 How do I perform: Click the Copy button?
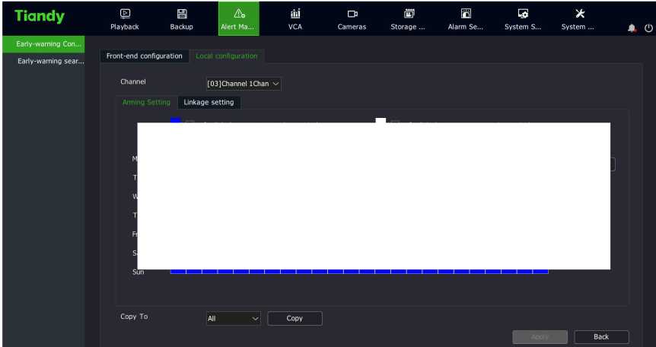coord(295,319)
